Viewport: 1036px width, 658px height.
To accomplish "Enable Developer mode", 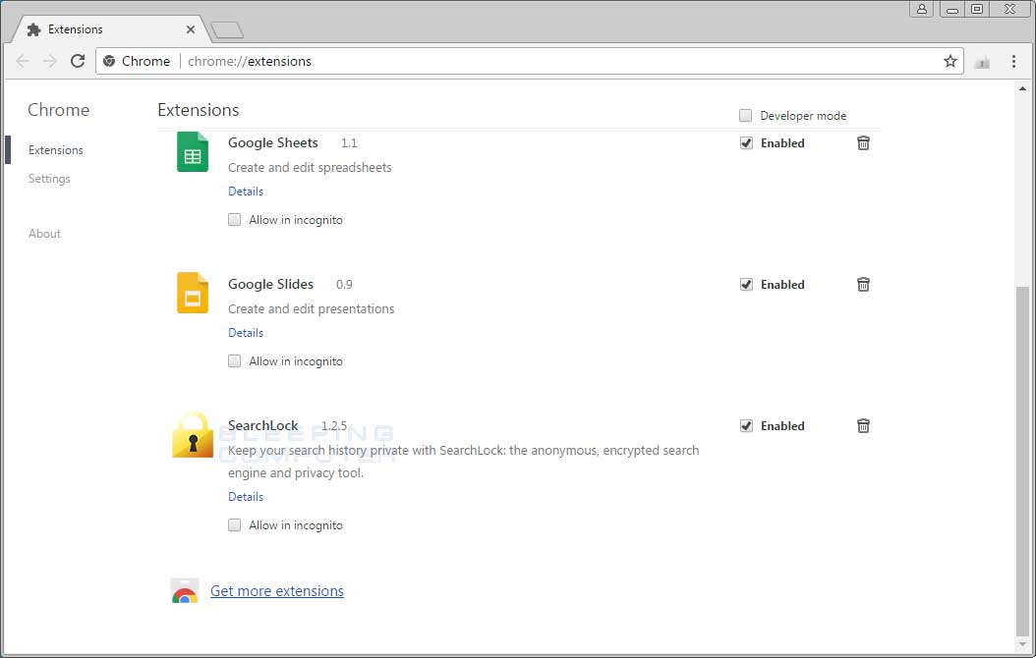I will (x=746, y=115).
